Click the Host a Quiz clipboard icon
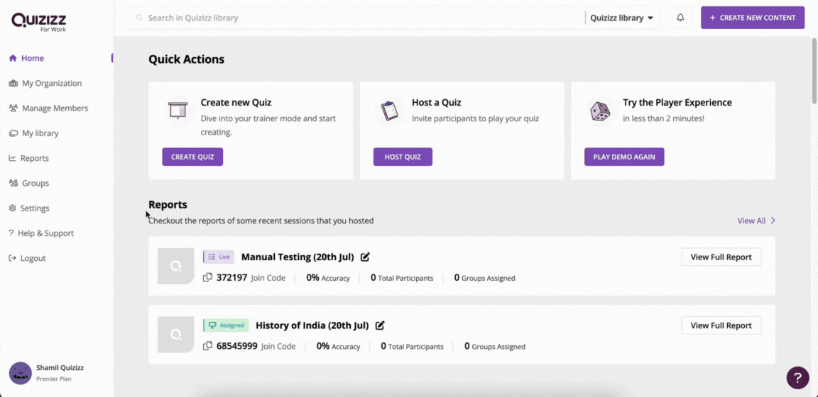818x397 pixels. [x=388, y=110]
